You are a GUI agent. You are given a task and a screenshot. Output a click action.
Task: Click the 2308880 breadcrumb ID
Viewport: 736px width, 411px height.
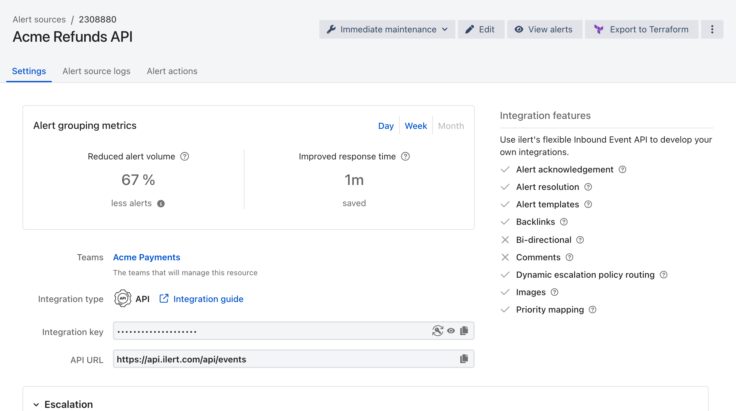pyautogui.click(x=98, y=19)
